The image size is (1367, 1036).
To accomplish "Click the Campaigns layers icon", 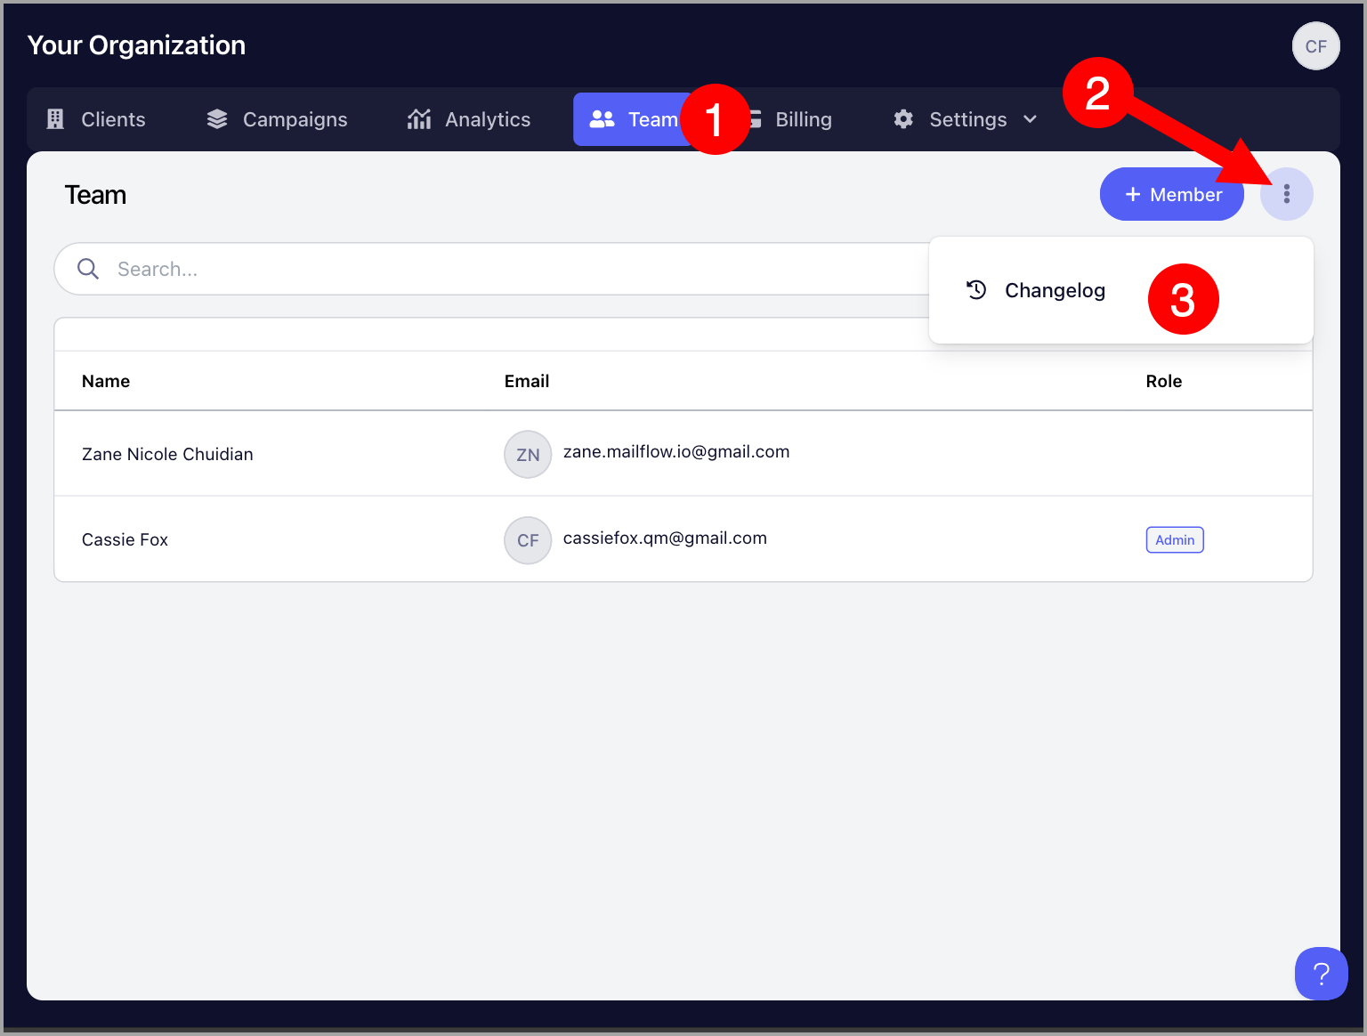I will pyautogui.click(x=217, y=119).
